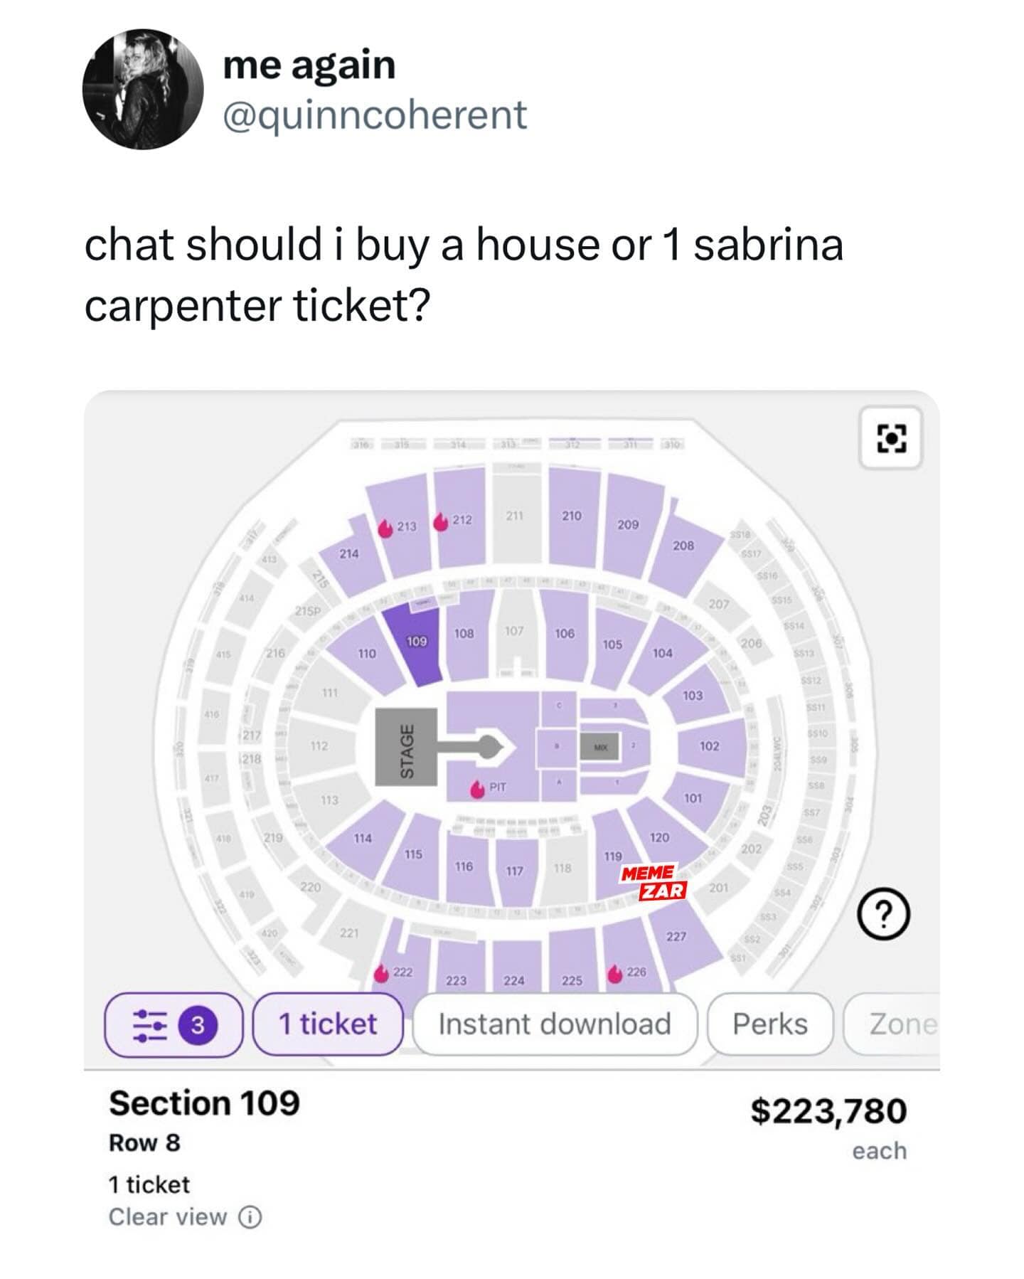The image size is (1024, 1279).
Task: Select section 102 on seating map
Action: [709, 745]
